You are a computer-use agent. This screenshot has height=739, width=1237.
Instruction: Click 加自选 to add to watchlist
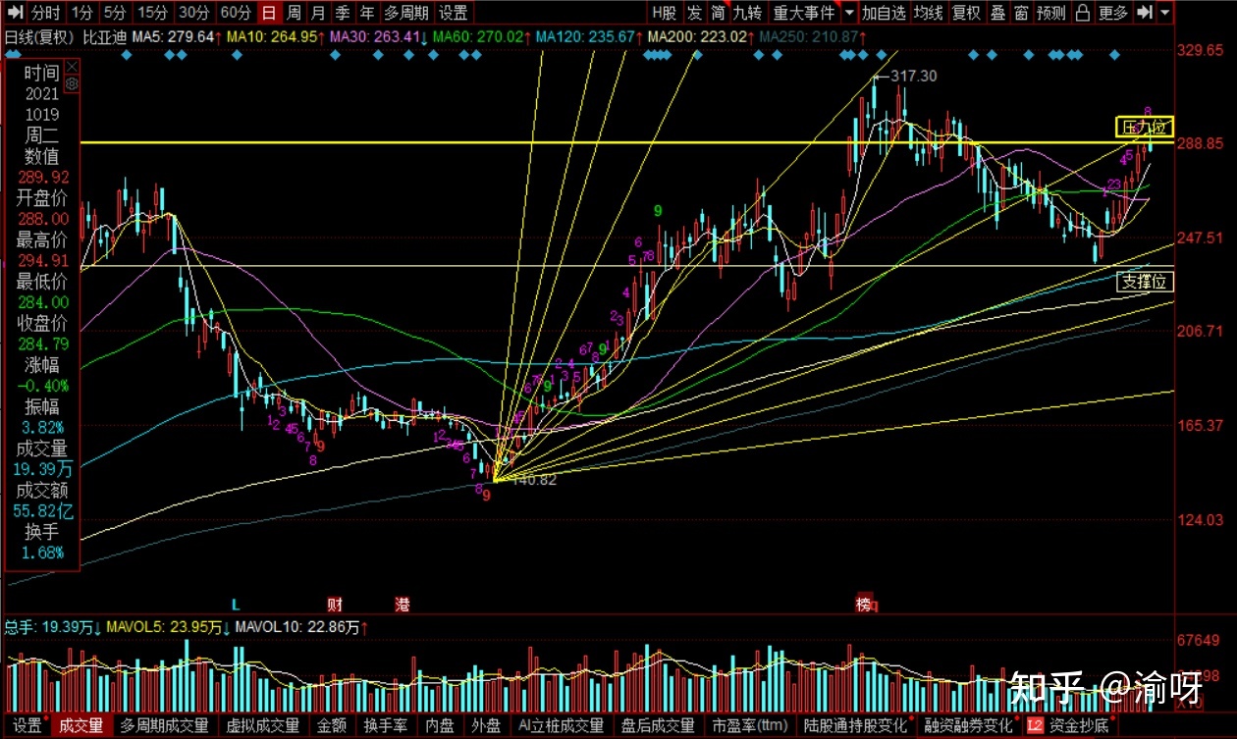coord(884,13)
